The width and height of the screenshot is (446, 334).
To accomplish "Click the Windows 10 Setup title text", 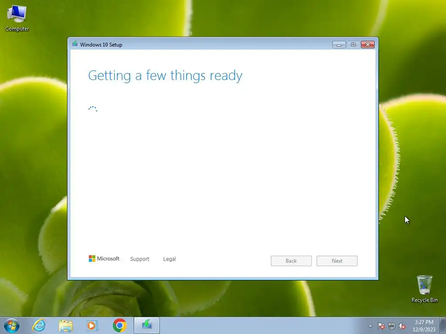I will tap(101, 45).
